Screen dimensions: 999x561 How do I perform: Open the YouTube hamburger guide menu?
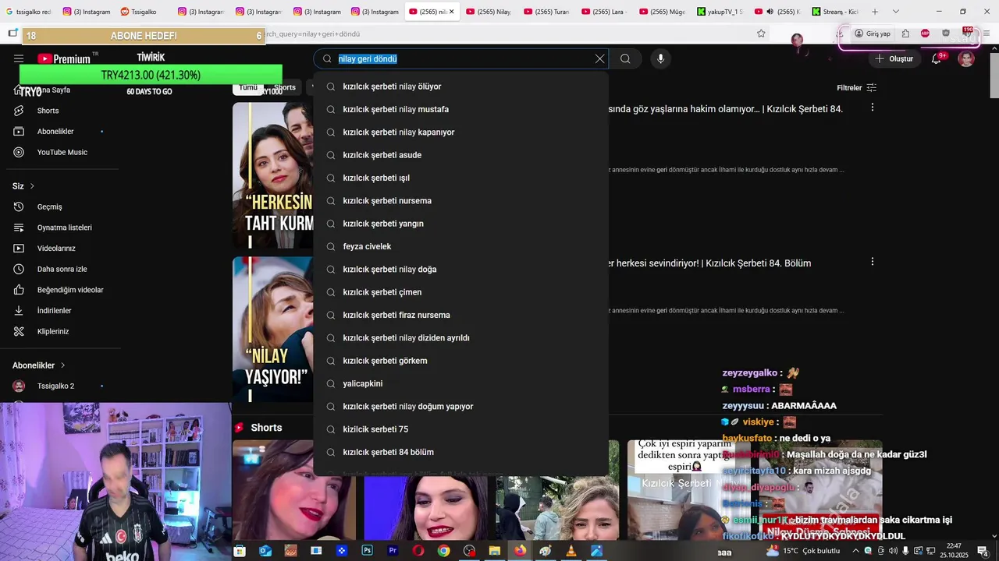19,58
